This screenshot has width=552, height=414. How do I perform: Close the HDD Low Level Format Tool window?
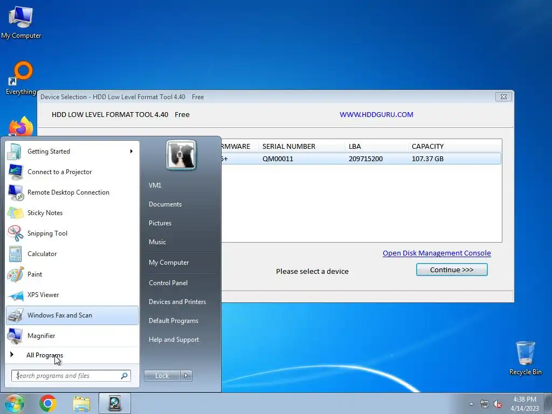503,97
